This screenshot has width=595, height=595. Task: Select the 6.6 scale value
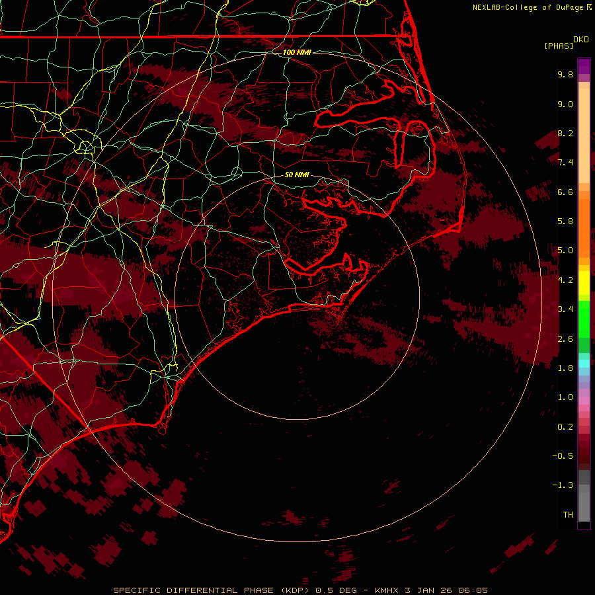point(565,192)
